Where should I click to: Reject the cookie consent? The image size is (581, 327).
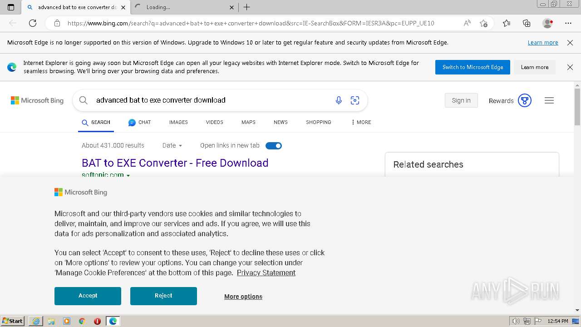pos(163,296)
